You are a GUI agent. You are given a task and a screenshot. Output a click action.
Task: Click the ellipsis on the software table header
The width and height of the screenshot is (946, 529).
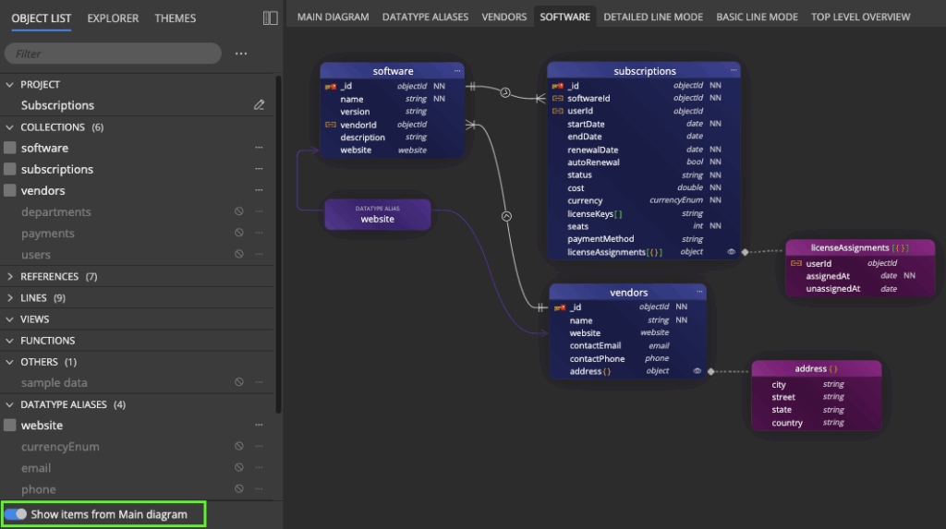[x=456, y=71]
